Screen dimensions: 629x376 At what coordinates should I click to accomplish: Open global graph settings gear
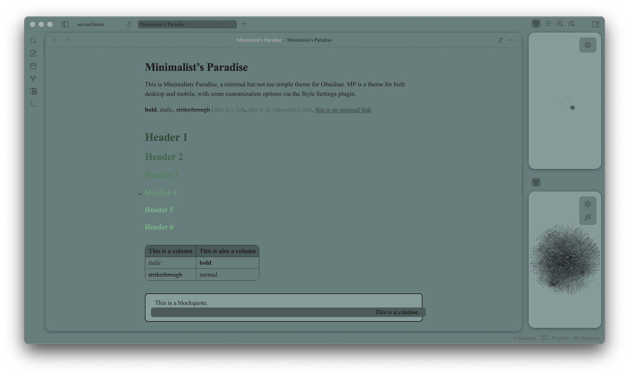point(588,204)
